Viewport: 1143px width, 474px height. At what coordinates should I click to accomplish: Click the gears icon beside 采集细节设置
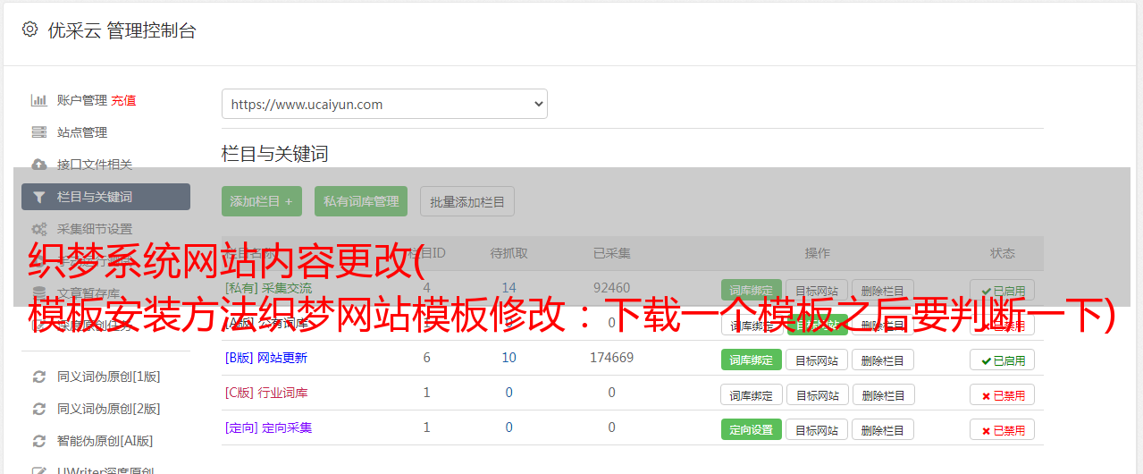(38, 229)
